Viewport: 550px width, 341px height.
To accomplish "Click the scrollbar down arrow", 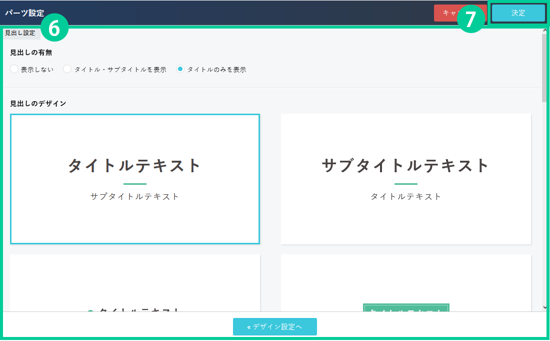I will pos(544,307).
